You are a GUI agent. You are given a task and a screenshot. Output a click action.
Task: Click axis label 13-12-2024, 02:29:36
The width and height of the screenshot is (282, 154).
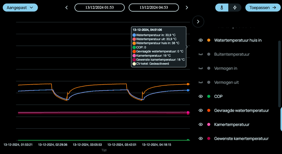tap(53, 144)
